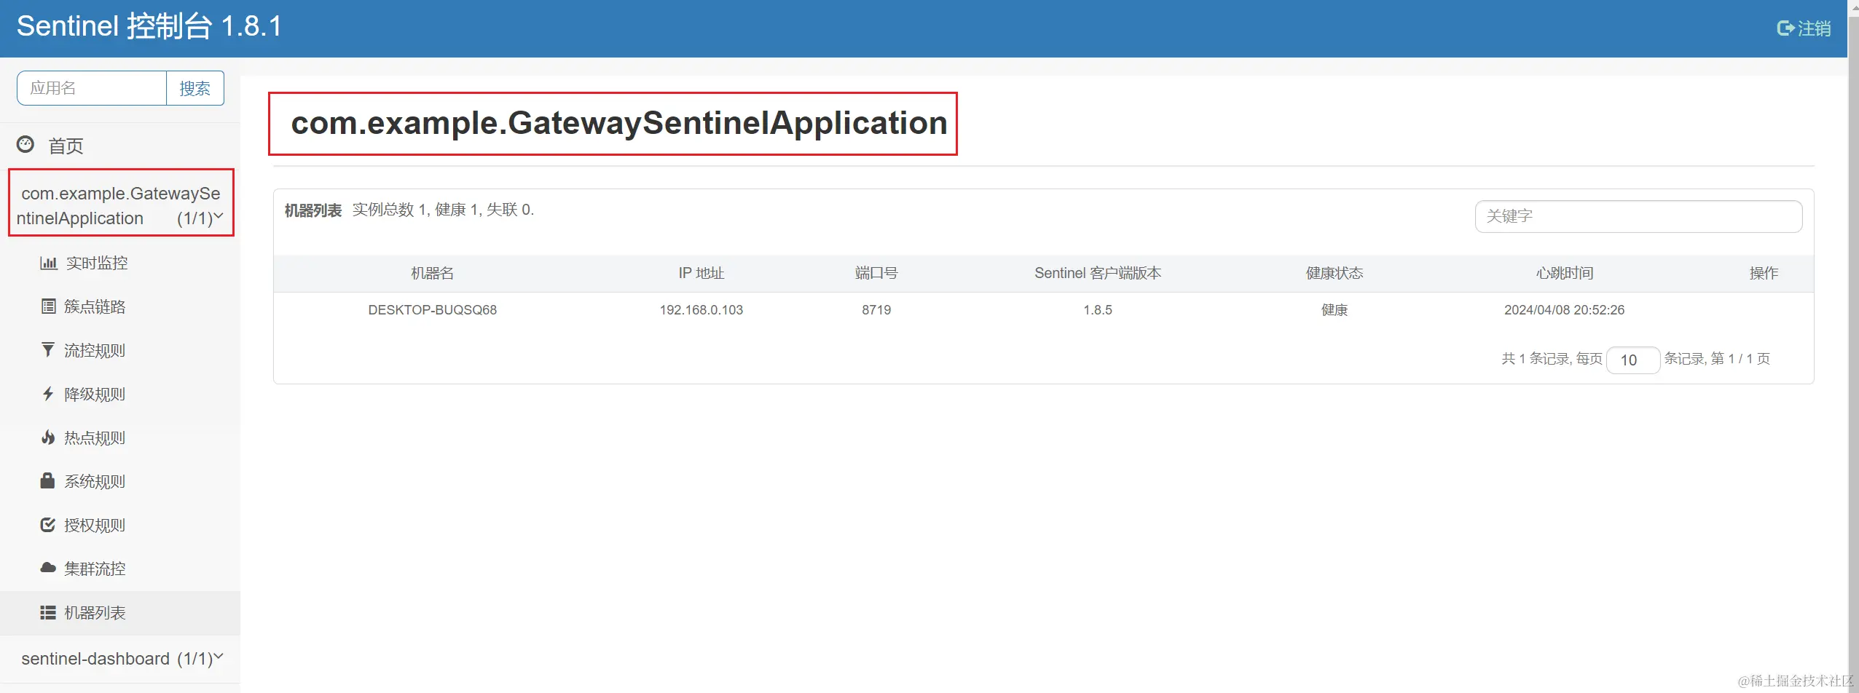
Task: Click the 注销 logout icon
Action: [1785, 28]
